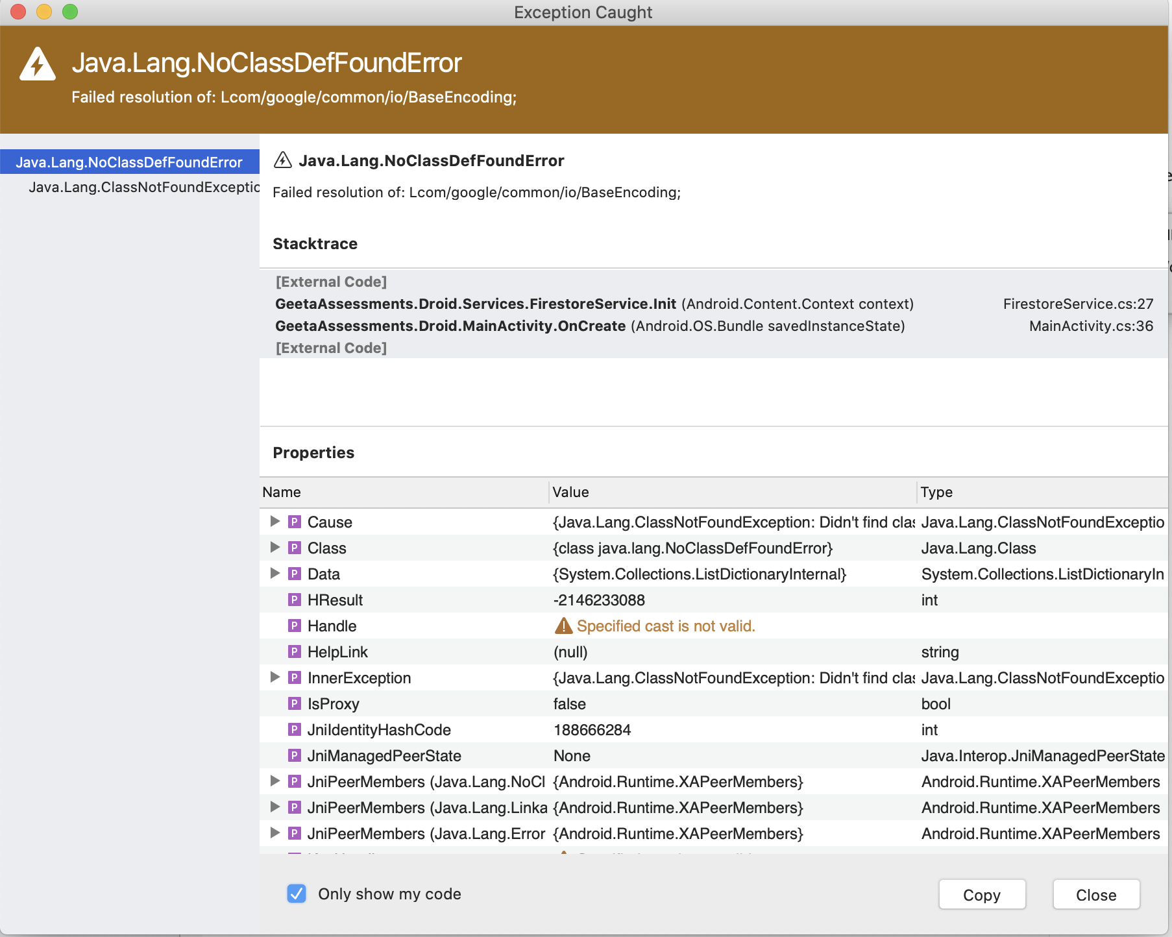Uncheck the Only show my code checkbox
Viewport: 1172px width, 937px height.
coord(297,894)
